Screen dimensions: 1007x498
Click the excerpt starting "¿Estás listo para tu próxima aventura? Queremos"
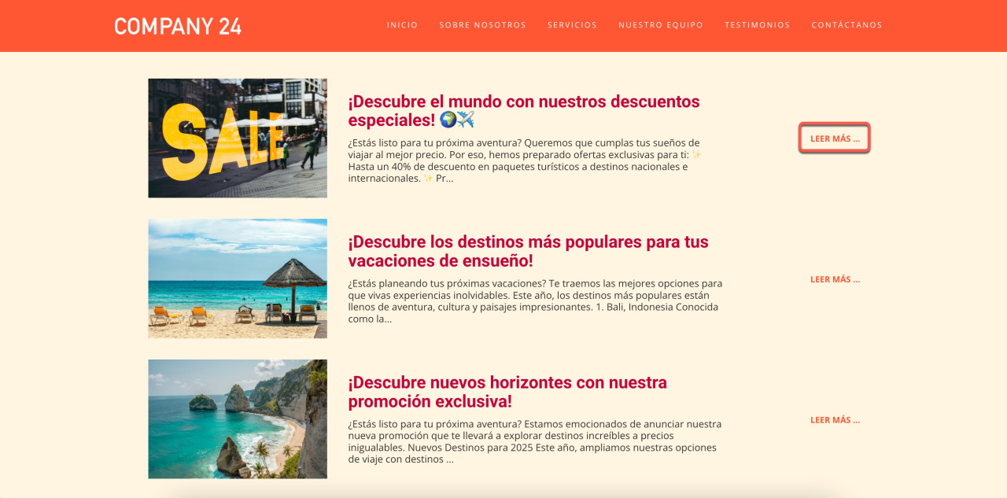[x=525, y=160]
